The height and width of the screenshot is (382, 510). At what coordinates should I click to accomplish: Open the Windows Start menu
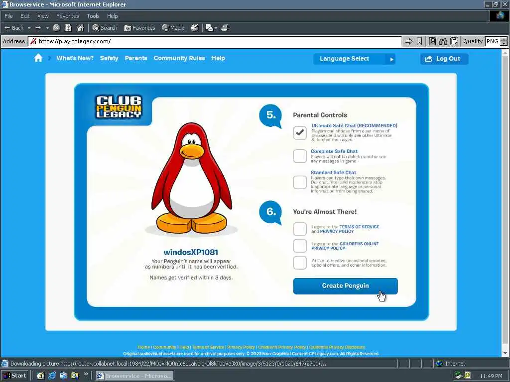14,376
